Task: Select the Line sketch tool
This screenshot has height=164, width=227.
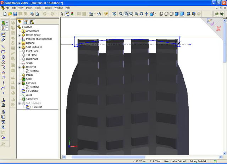Action: pyautogui.click(x=4, y=47)
